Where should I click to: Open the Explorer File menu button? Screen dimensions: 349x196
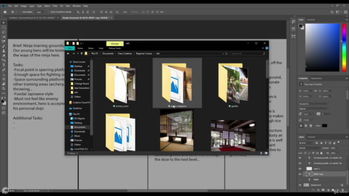click(70, 48)
